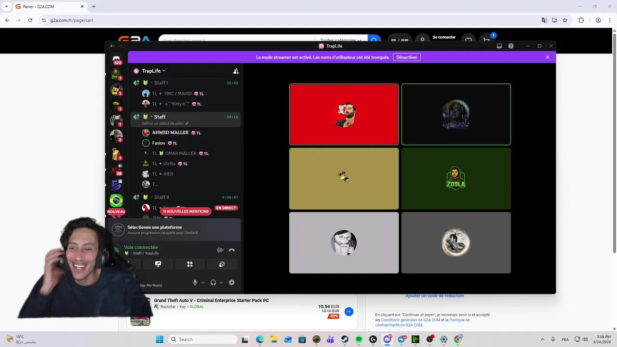Image resolution: width=617 pixels, height=347 pixels.
Task: Join the Staff II voice channel
Action: pyautogui.click(x=186, y=197)
